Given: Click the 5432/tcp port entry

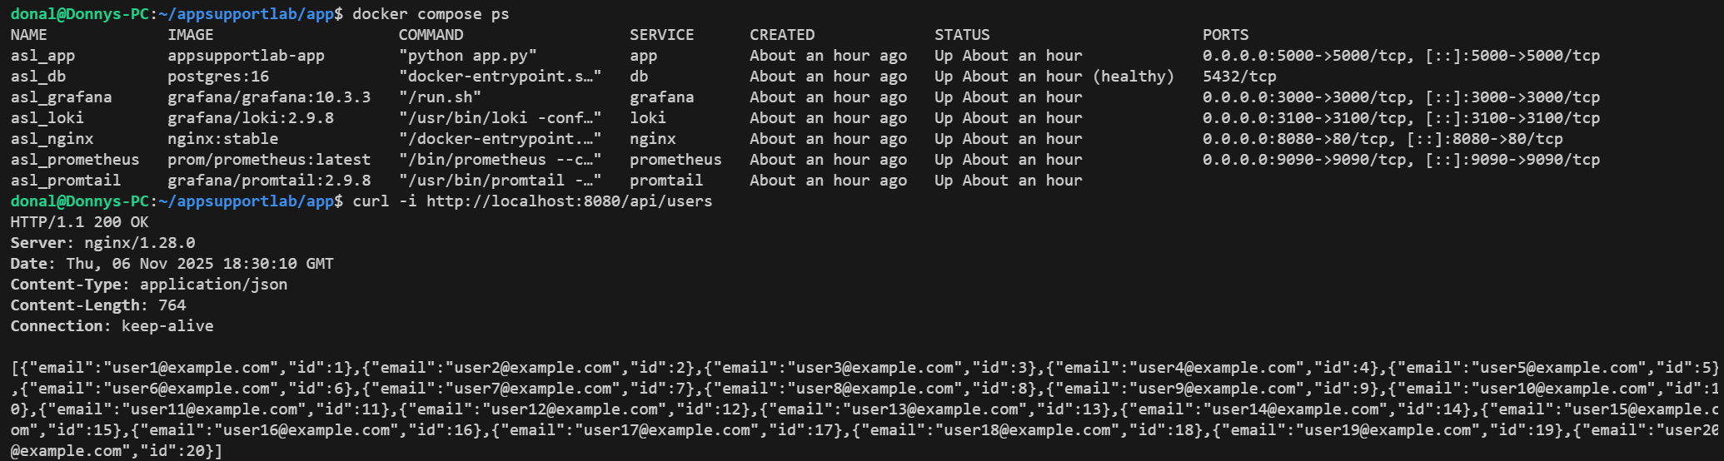Looking at the screenshot, I should 1239,77.
